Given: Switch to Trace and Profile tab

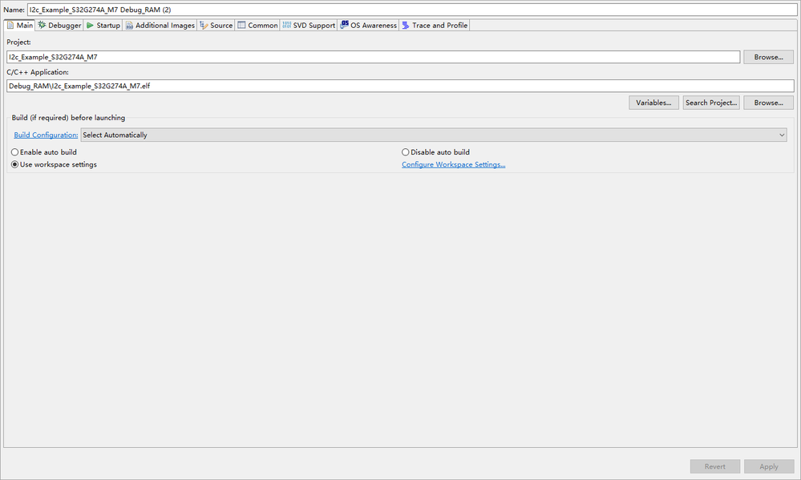Looking at the screenshot, I should click(x=435, y=25).
